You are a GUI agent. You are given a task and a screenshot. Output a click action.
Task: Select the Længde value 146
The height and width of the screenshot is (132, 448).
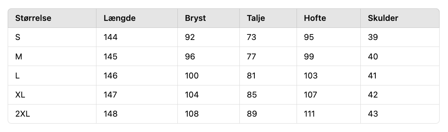(111, 76)
